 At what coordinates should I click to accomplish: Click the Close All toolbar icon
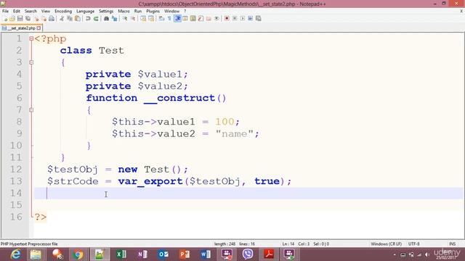(x=44, y=19)
